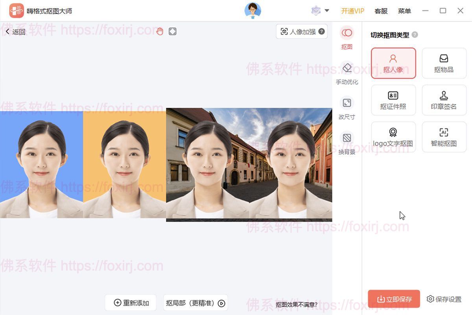Image resolution: width=472 pixels, height=315 pixels.
Task: Click the 立即保存 save button
Action: coord(393,299)
